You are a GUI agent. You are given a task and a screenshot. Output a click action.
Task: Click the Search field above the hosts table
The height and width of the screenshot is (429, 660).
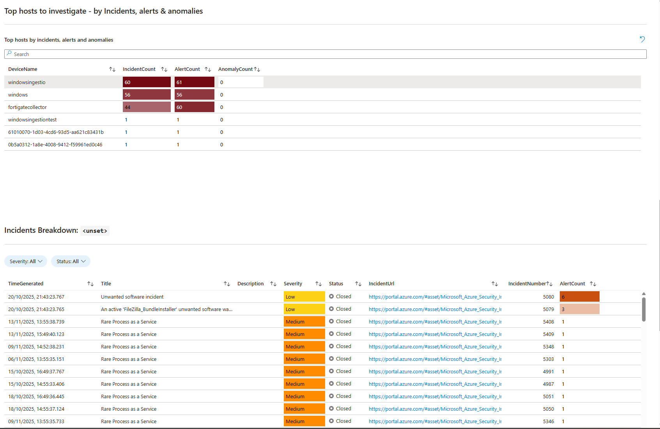(x=325, y=54)
